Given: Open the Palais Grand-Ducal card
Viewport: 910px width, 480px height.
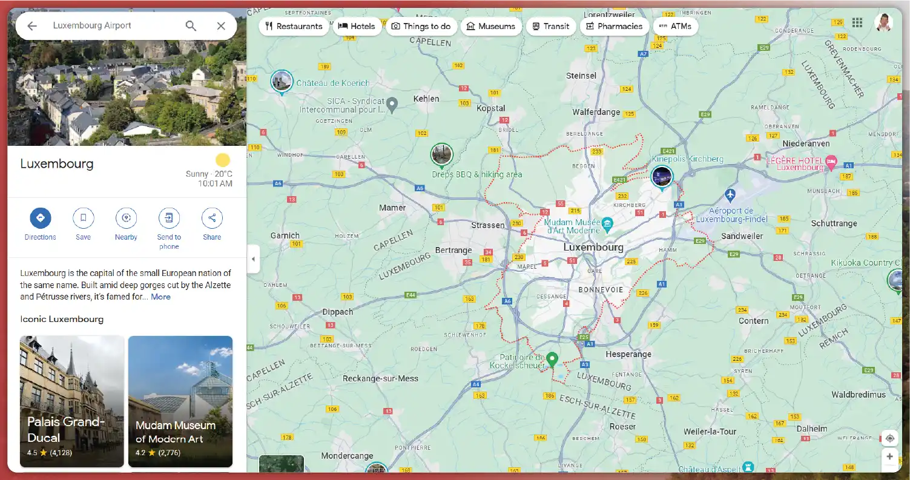Looking at the screenshot, I should (x=72, y=401).
